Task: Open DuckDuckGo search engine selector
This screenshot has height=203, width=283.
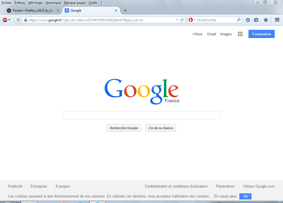Action: click(192, 20)
